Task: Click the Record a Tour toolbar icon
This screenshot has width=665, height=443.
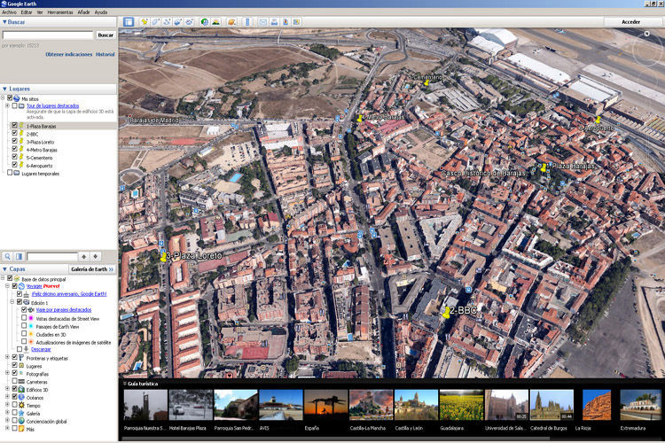Action: pyautogui.click(x=189, y=21)
